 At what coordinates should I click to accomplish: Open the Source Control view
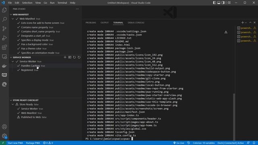pyautogui.click(x=4, y=29)
